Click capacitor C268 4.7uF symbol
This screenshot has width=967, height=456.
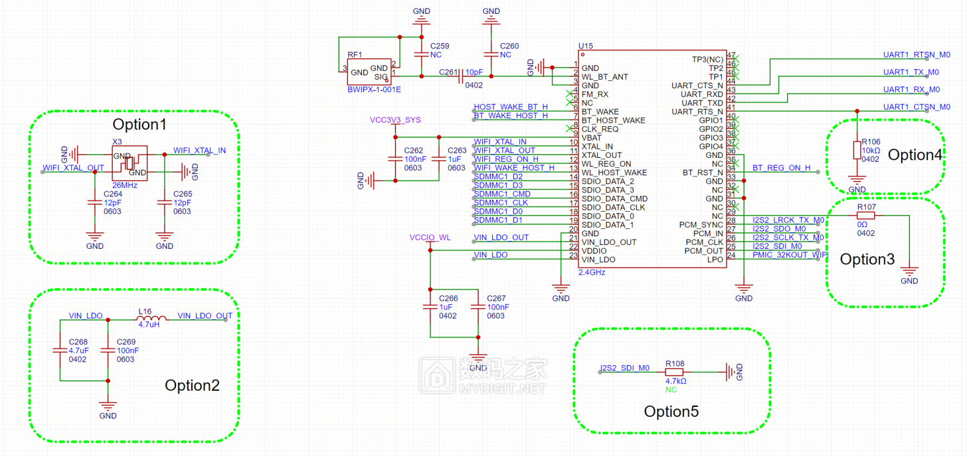(60, 350)
